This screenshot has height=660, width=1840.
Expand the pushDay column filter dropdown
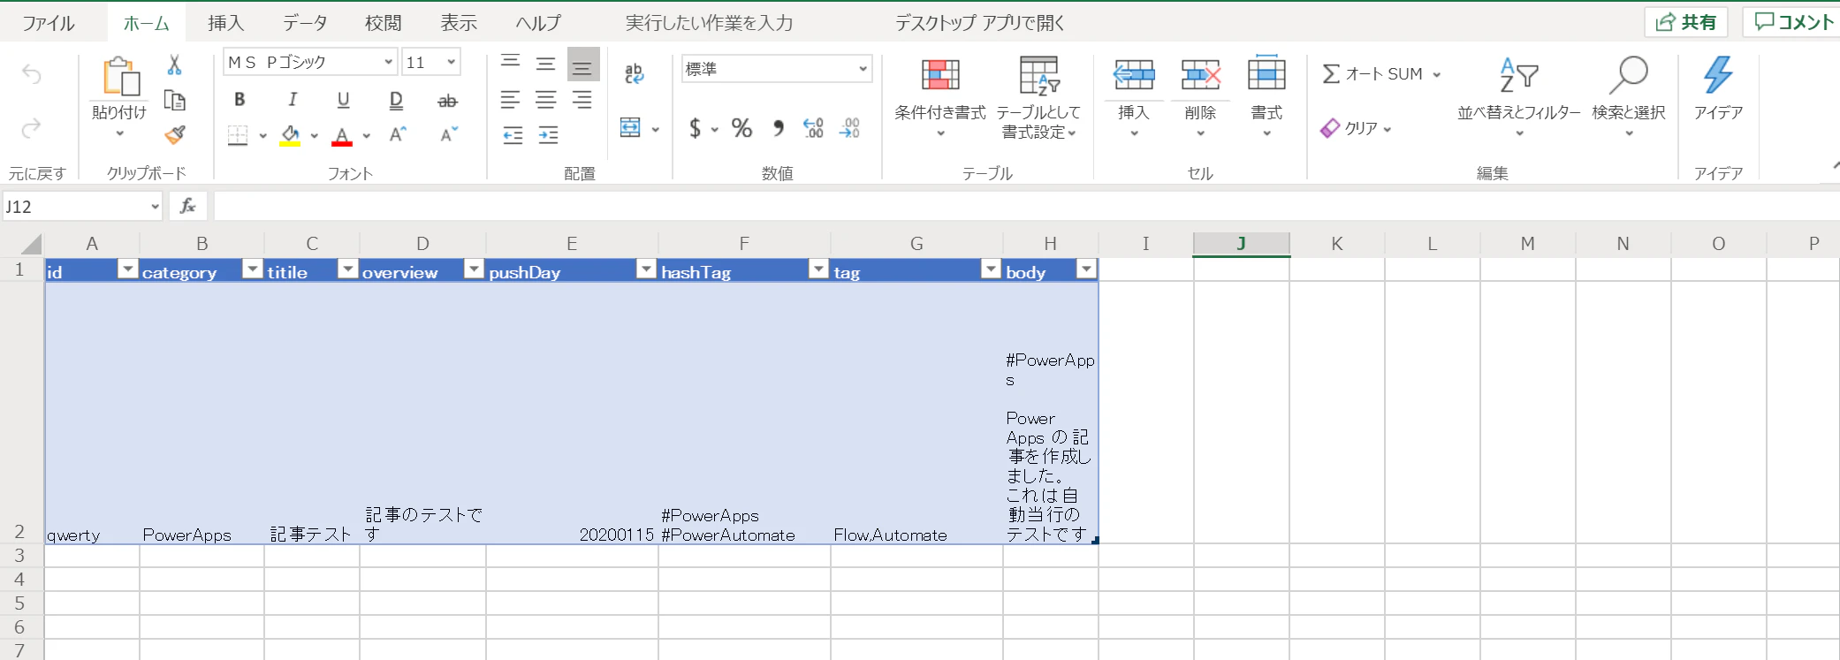[x=646, y=269]
